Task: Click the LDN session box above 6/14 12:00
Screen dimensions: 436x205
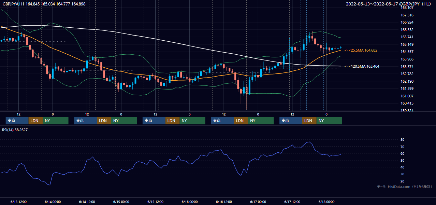Action: point(104,121)
